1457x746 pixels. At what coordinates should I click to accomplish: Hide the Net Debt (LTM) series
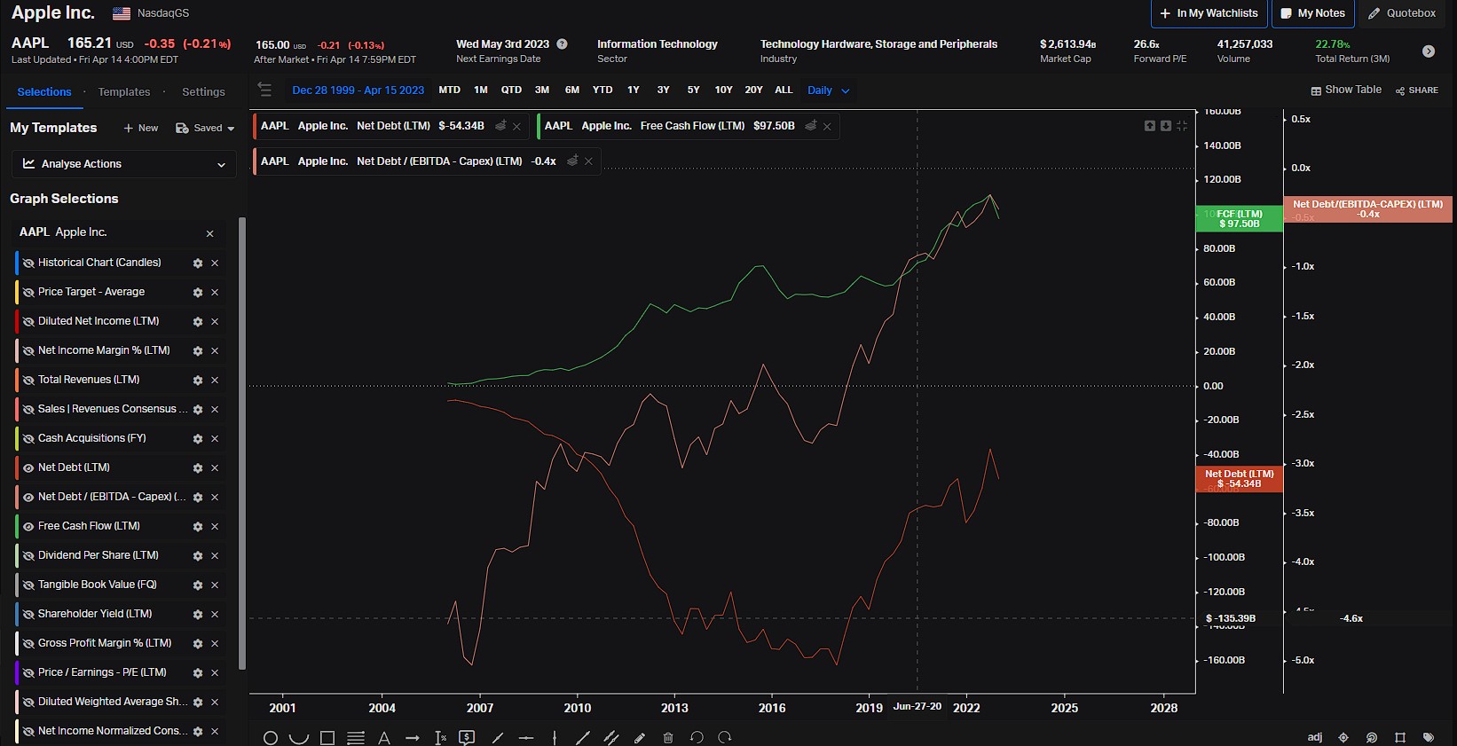click(28, 467)
